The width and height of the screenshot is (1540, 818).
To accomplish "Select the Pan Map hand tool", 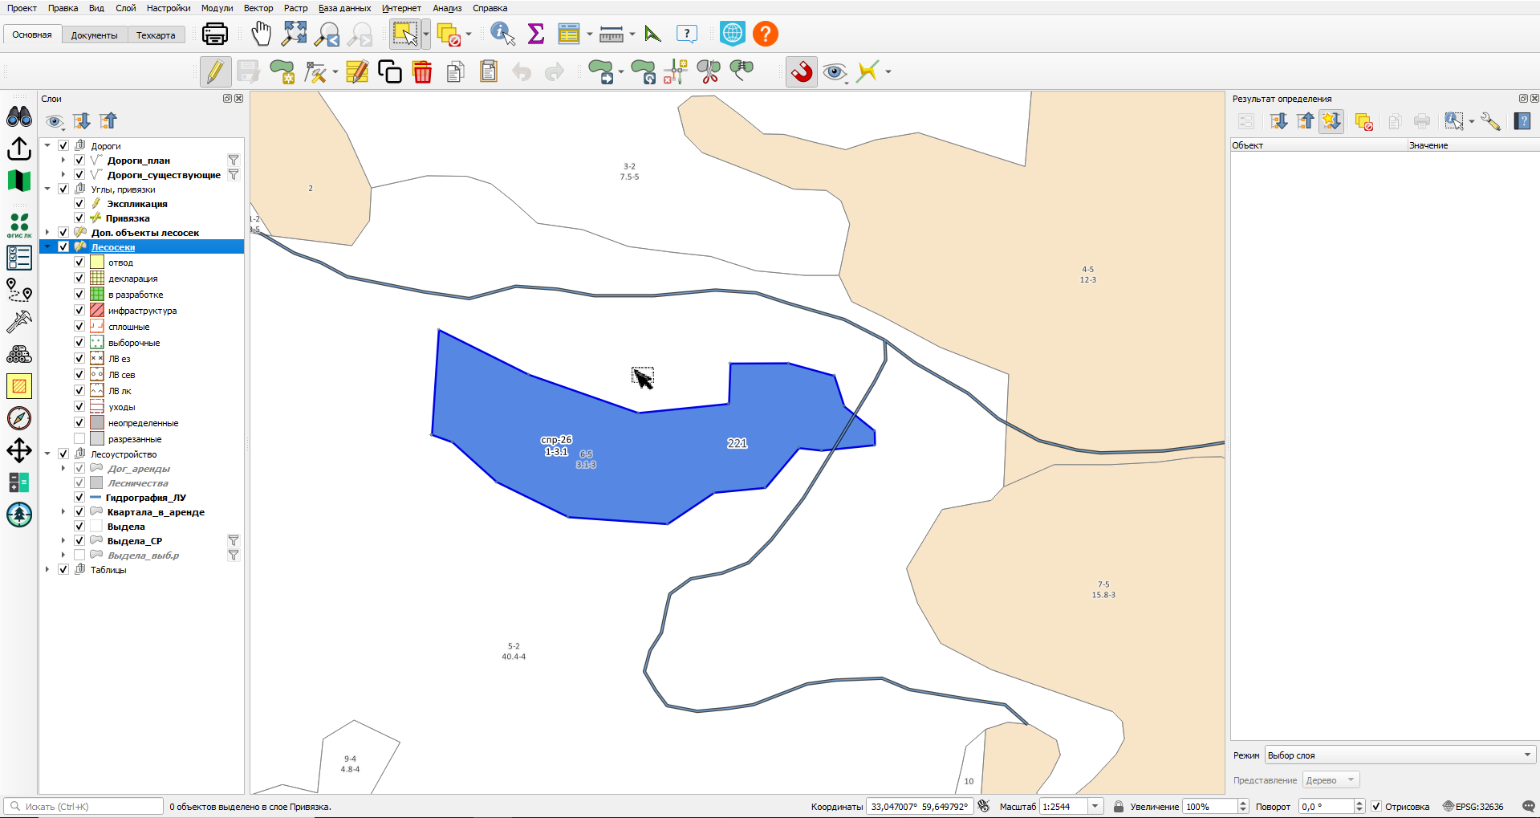I will (262, 34).
